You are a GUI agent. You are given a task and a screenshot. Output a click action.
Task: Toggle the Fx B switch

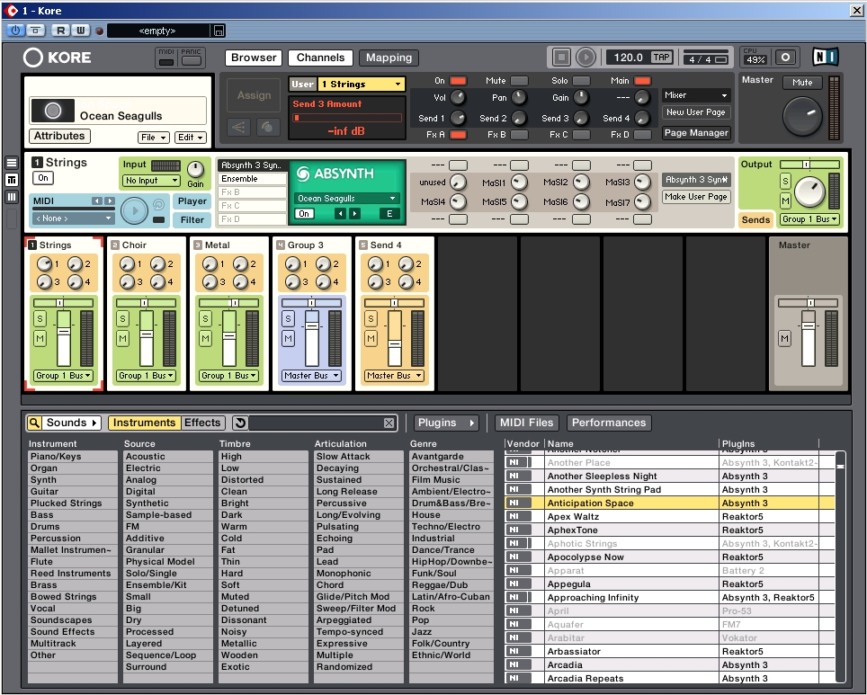[519, 134]
